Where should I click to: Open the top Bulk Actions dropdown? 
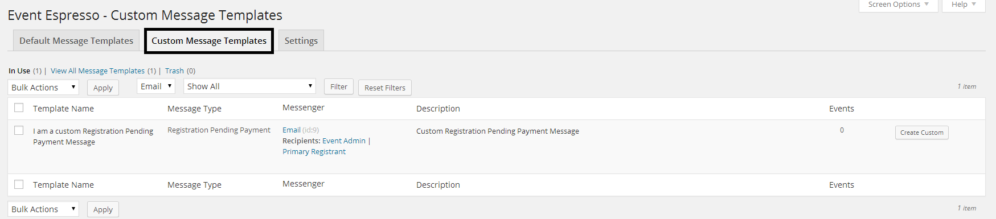tap(43, 87)
